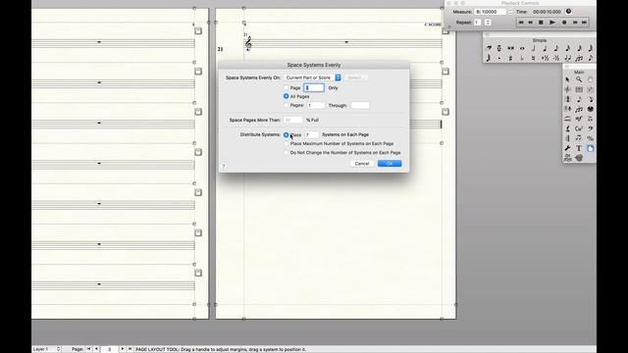Screen dimensions: 628x353
Task: Click the 'Page ... Only' number field
Action: tap(314, 87)
